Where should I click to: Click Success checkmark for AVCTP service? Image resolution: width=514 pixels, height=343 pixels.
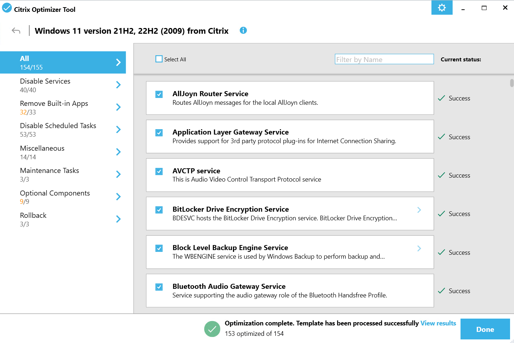coord(441,175)
